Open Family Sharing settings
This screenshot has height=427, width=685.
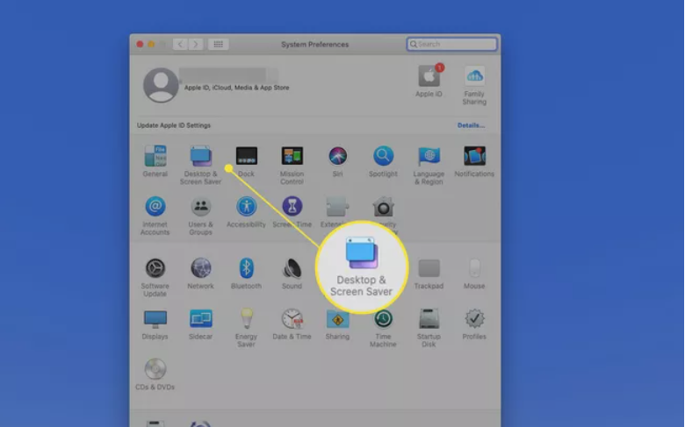tap(474, 85)
